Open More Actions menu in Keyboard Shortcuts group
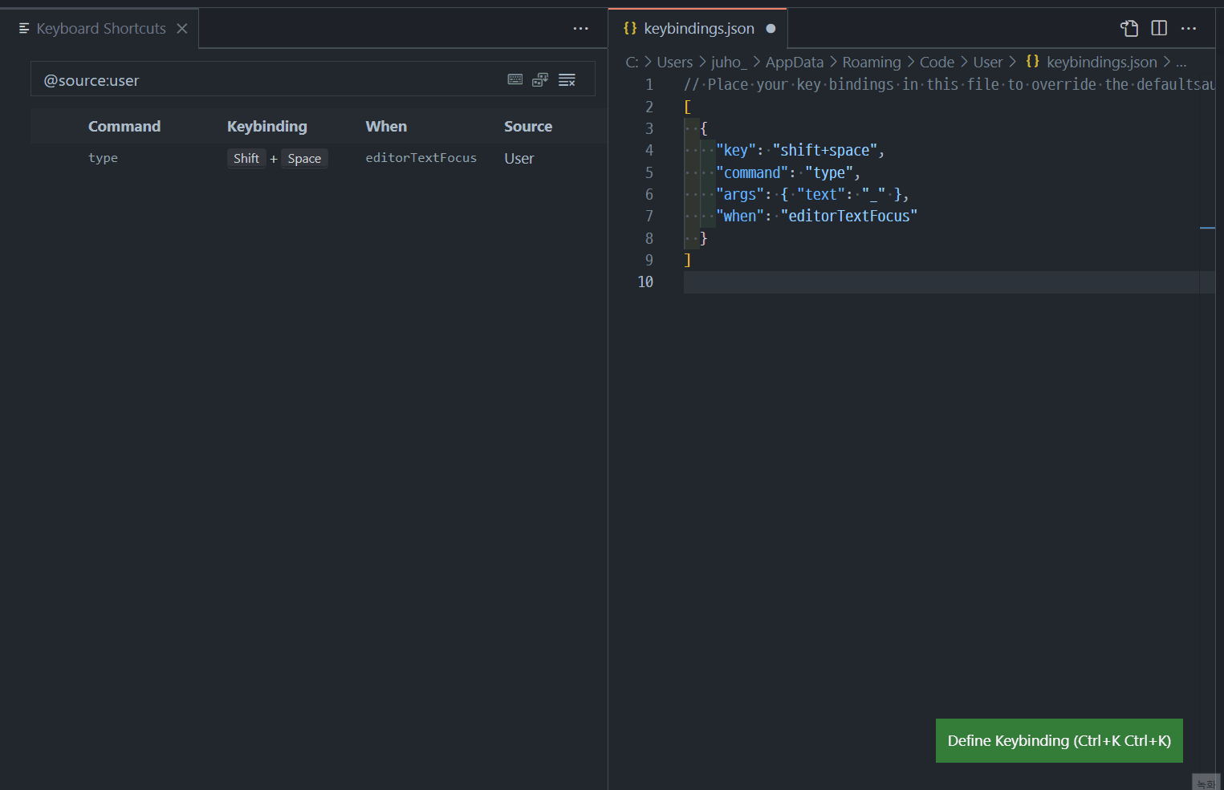This screenshot has width=1224, height=790. coord(580,29)
